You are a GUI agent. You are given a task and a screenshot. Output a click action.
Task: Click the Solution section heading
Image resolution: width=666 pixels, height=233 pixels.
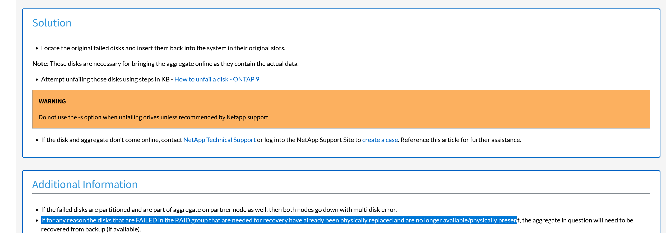(52, 23)
